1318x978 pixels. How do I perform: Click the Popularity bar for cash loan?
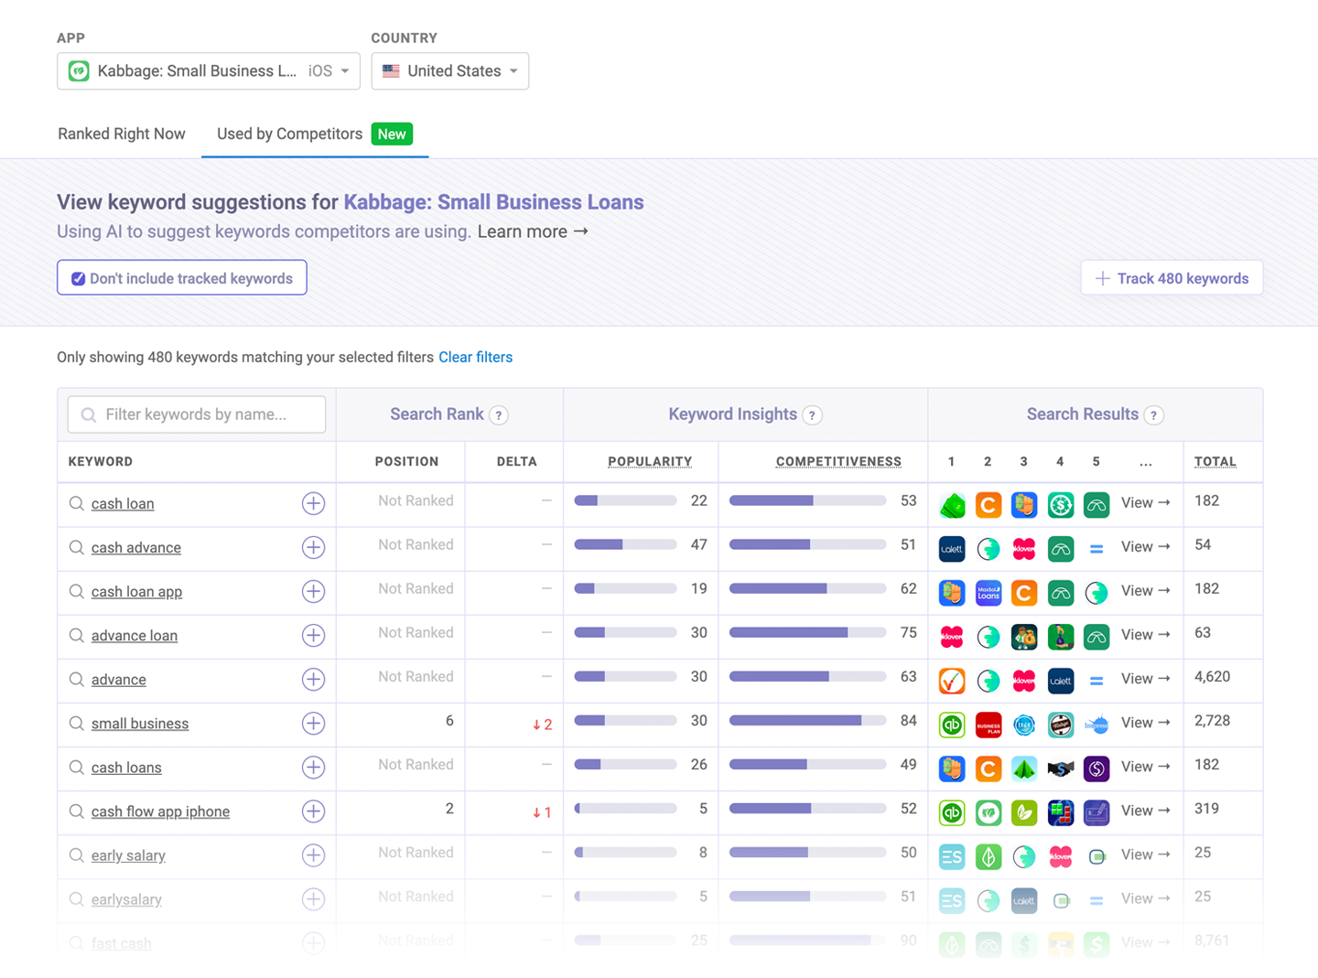tap(625, 500)
